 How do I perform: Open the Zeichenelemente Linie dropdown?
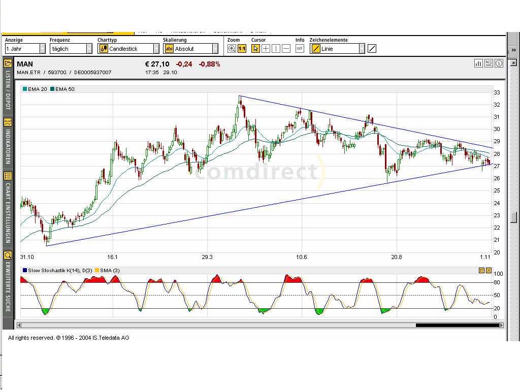[x=337, y=49]
